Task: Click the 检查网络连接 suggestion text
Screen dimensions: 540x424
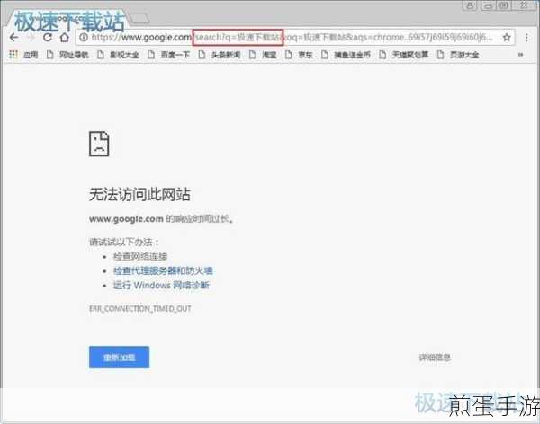Action: click(x=140, y=256)
